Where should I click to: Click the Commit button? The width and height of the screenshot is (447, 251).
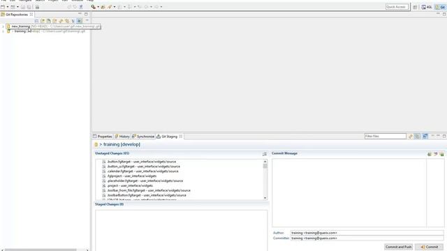coord(429,247)
